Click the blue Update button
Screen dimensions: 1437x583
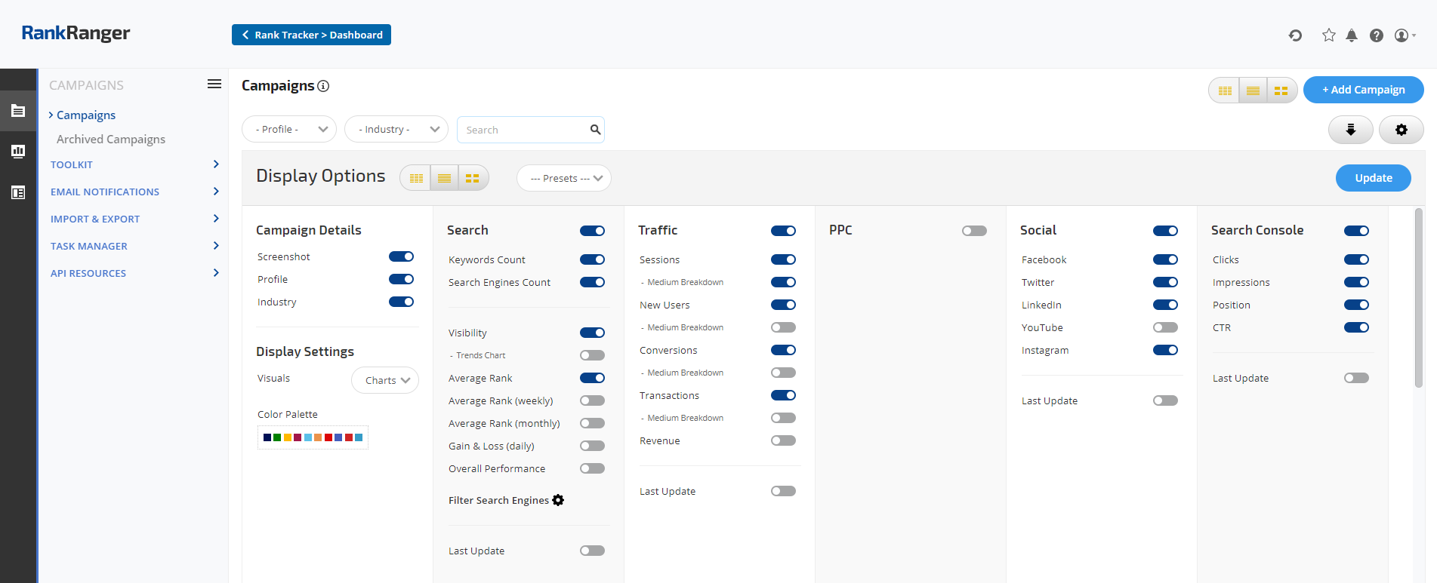click(1373, 178)
